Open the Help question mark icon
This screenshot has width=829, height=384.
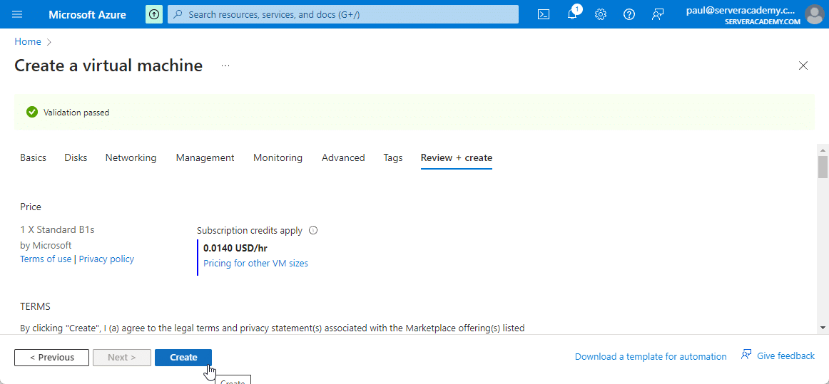pyautogui.click(x=629, y=14)
